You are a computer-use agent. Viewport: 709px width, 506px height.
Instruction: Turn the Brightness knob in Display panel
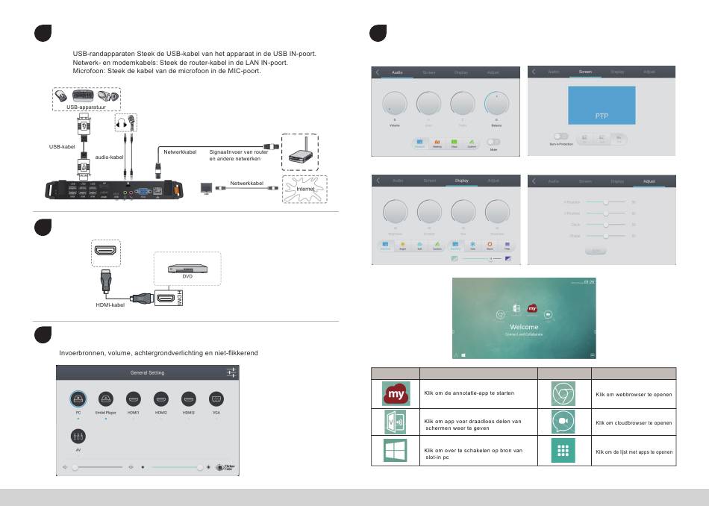pos(396,212)
